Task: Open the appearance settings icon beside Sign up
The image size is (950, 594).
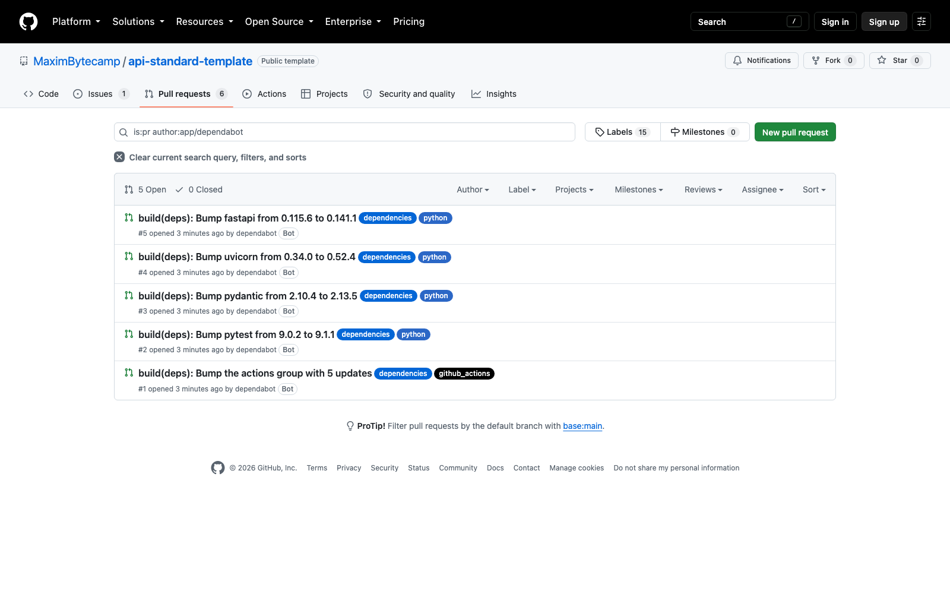Action: [x=921, y=21]
